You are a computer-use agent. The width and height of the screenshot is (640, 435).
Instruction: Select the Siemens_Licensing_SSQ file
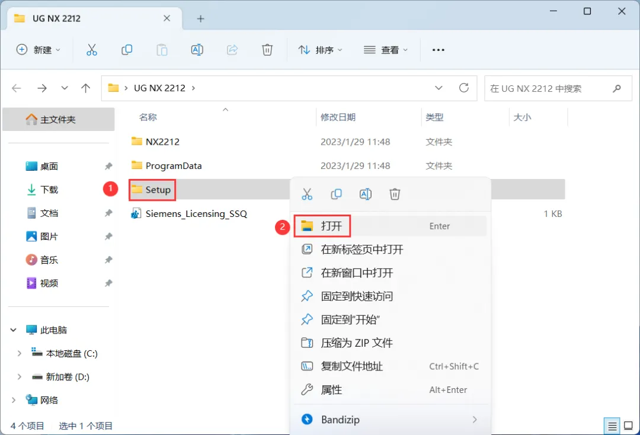(196, 213)
